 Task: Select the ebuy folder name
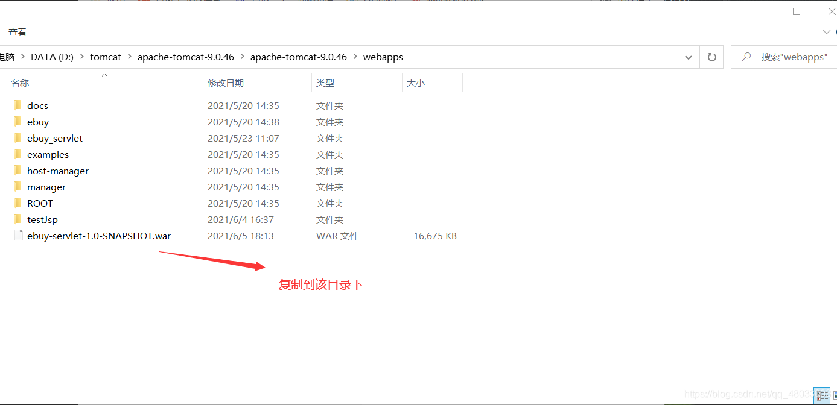[38, 122]
